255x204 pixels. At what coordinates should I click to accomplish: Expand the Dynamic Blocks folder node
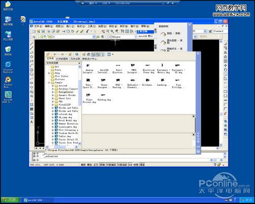53,95
